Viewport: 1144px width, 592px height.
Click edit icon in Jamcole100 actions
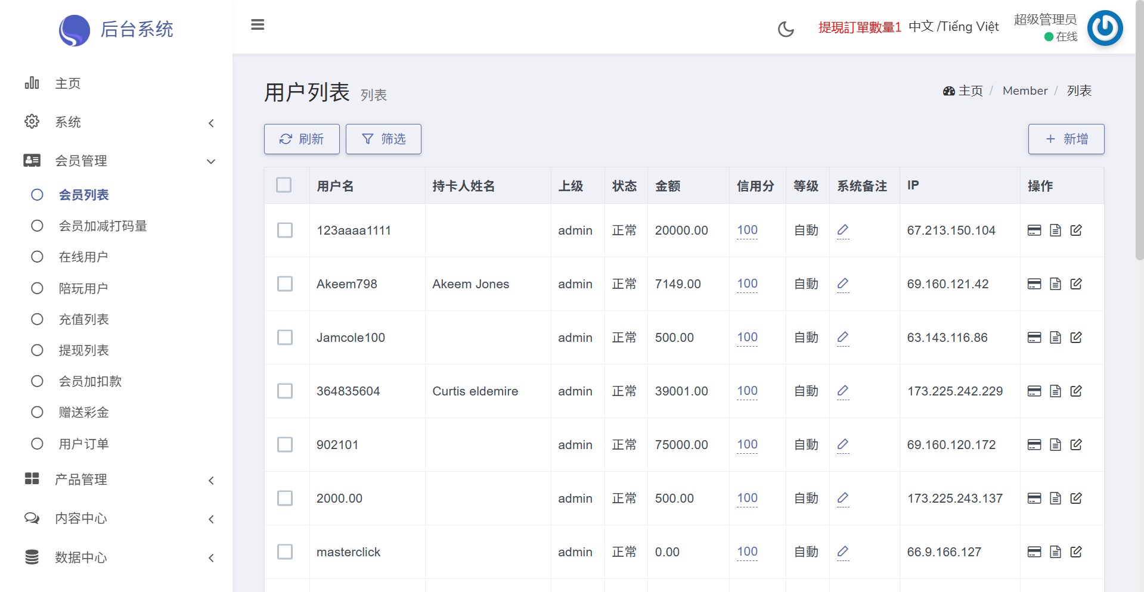click(x=1076, y=338)
